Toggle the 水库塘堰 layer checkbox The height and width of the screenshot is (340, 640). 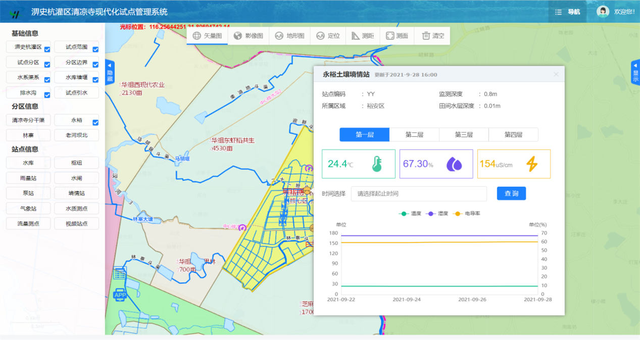[95, 80]
